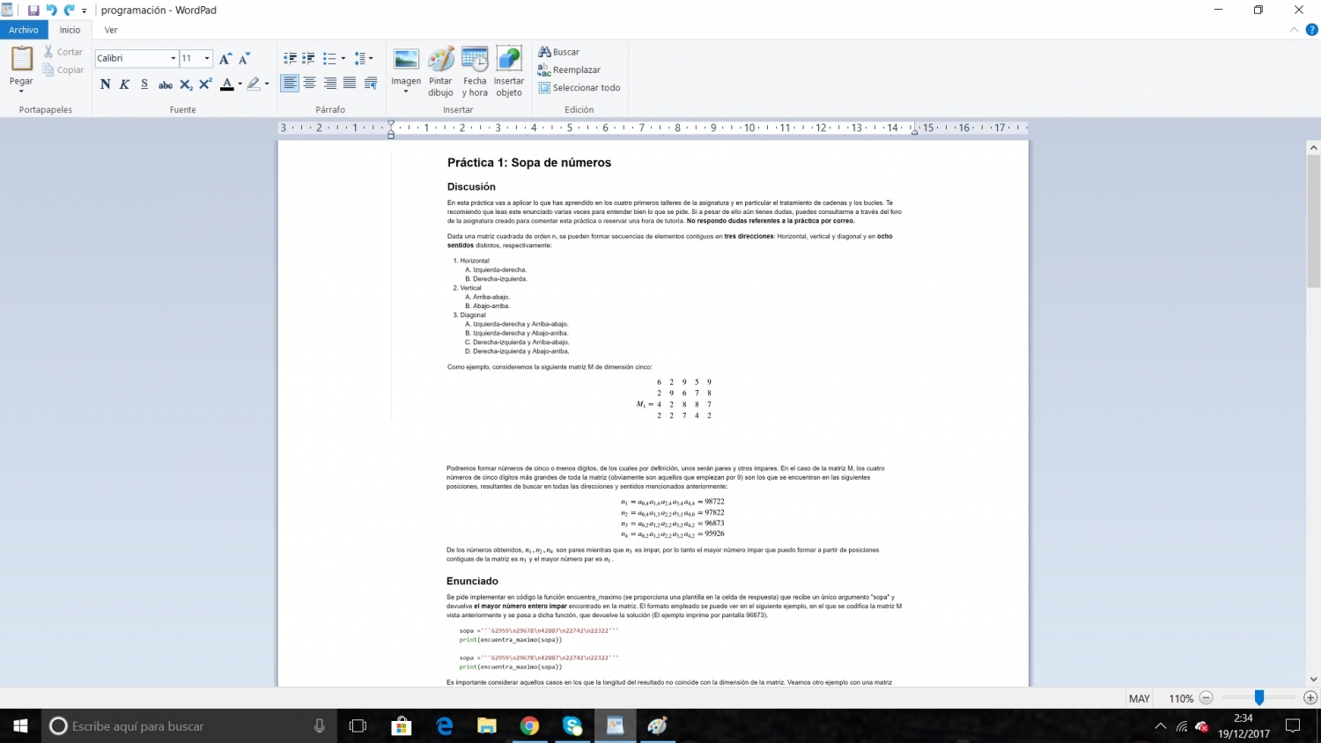
Task: Save the document with the quick access icon
Action: 33,11
